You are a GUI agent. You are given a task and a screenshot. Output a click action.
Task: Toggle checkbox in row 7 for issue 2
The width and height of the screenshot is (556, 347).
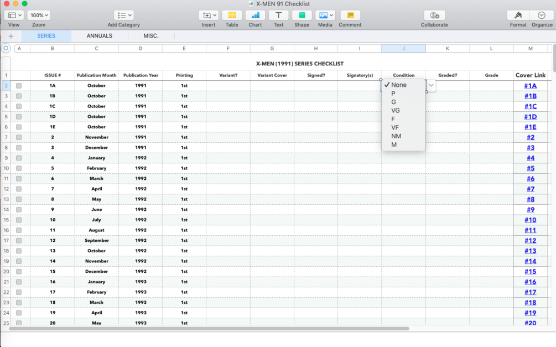pyautogui.click(x=19, y=137)
